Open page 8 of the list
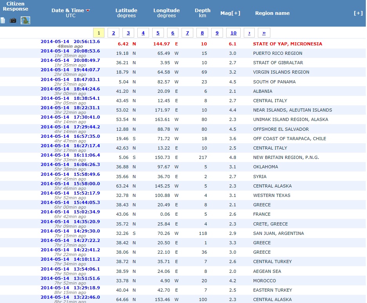The image size is (367, 303). coord(202,33)
